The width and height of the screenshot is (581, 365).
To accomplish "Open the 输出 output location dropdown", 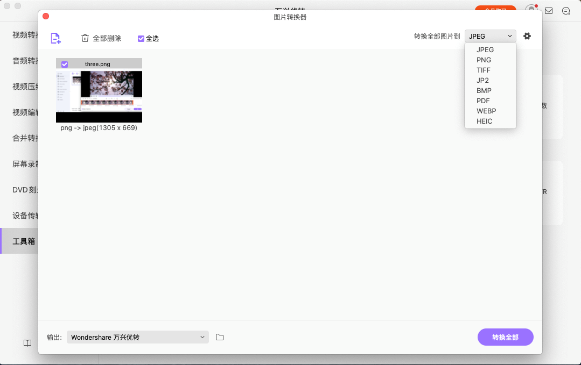I will [x=137, y=337].
